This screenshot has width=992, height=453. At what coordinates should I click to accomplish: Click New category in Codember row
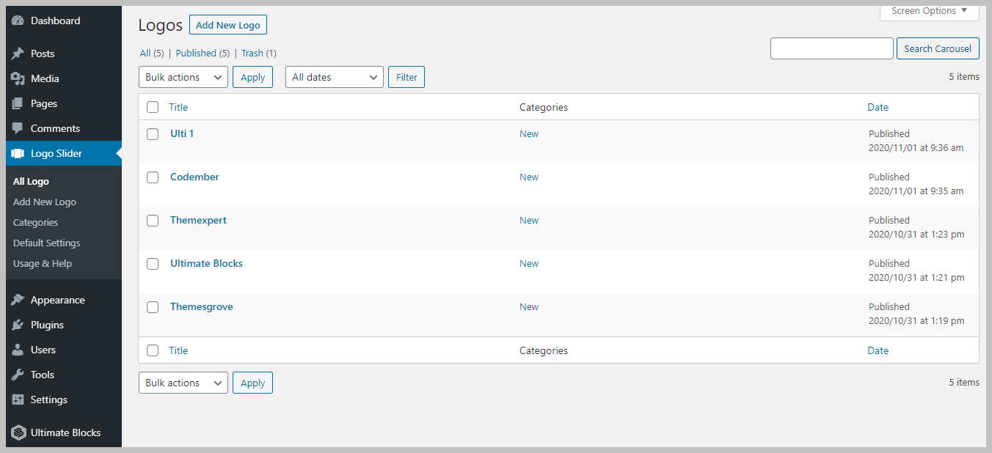[x=529, y=177]
